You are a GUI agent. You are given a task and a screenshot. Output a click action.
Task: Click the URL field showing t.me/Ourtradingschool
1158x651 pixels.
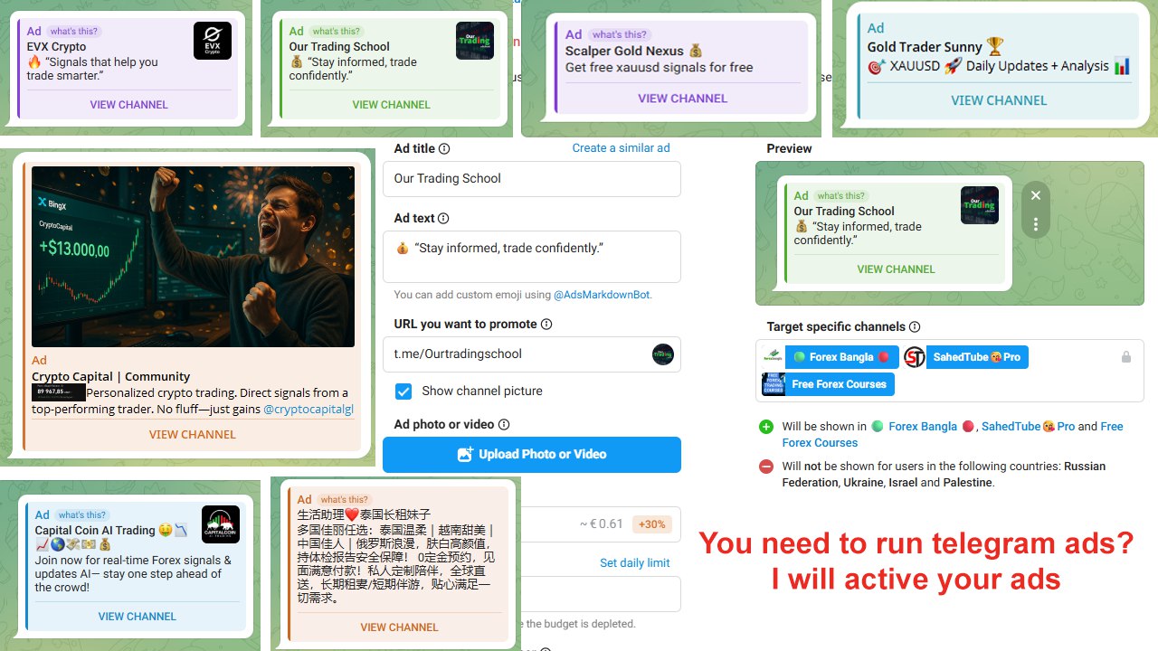pyautogui.click(x=532, y=354)
